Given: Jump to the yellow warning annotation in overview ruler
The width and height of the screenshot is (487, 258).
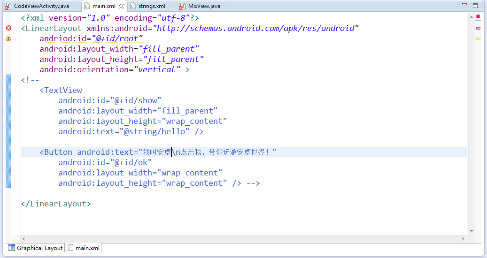Looking at the screenshot, I should point(478,38).
